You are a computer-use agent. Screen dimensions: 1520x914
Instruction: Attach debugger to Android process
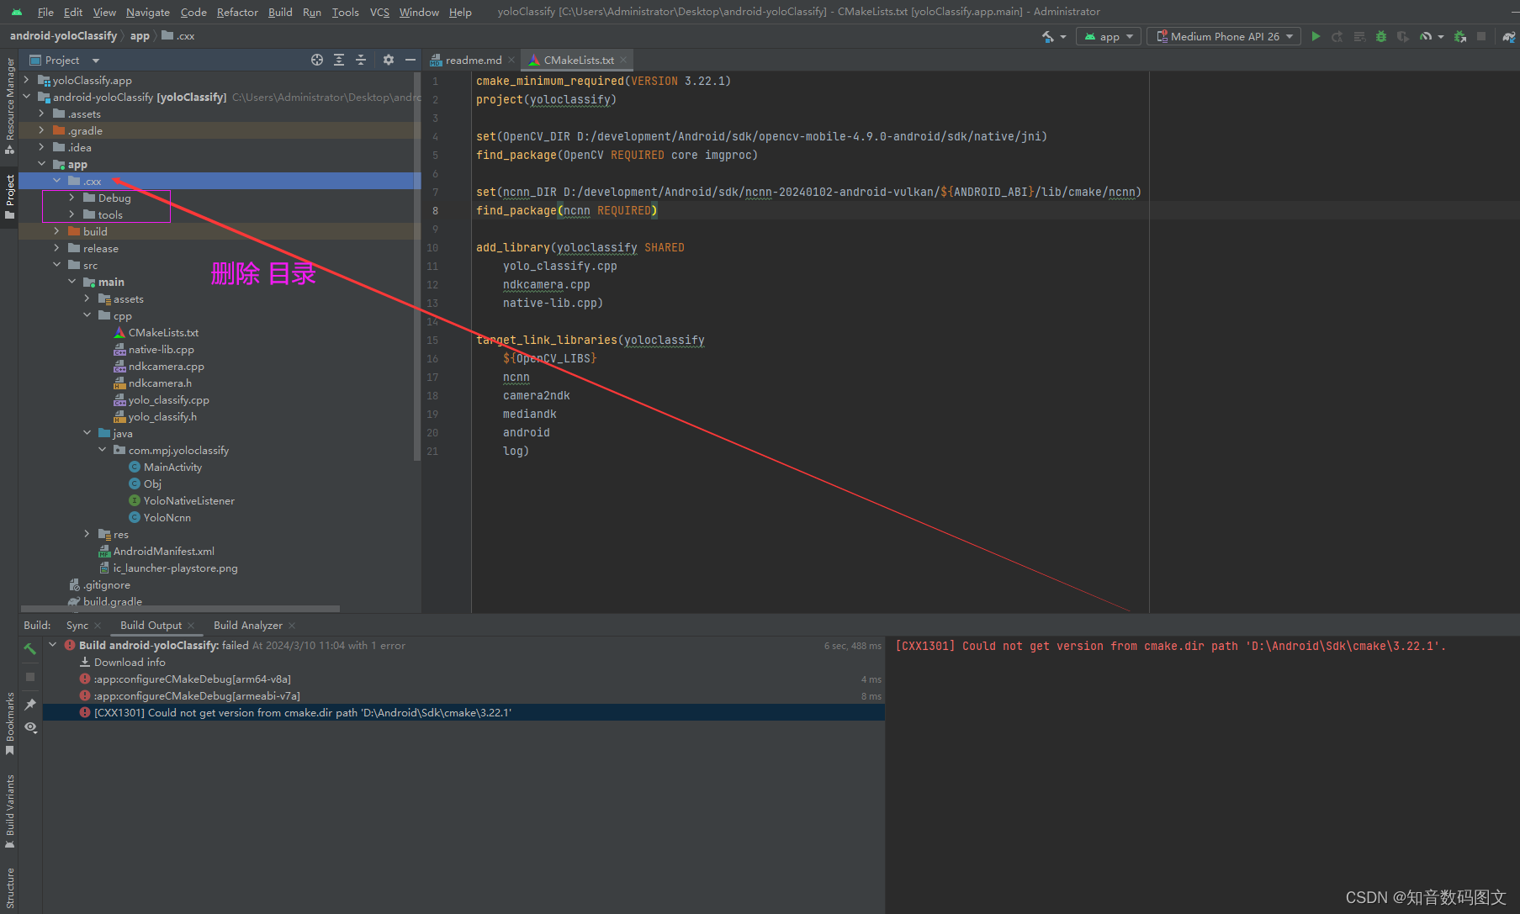(1460, 36)
